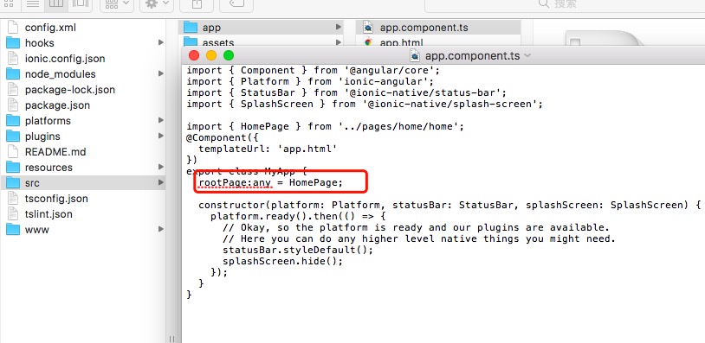Click the Platform import from ionic-angular
The image size is (705, 343).
(x=310, y=81)
